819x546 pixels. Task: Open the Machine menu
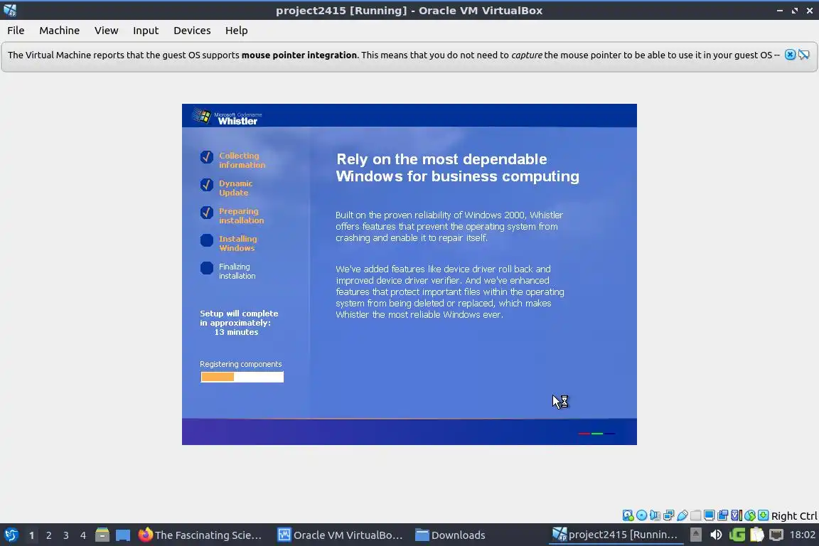59,31
